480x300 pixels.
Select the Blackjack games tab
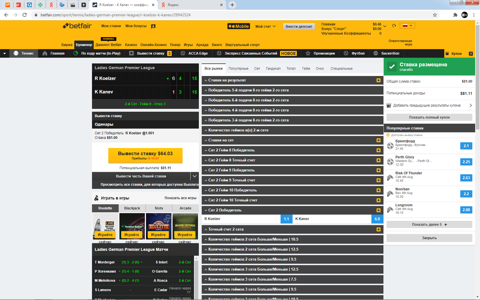(132, 208)
